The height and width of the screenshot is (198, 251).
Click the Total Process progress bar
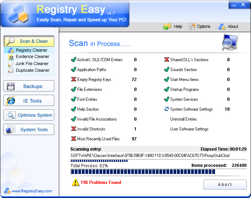143,172
